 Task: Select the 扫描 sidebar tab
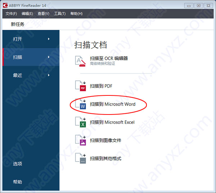pos(31,57)
